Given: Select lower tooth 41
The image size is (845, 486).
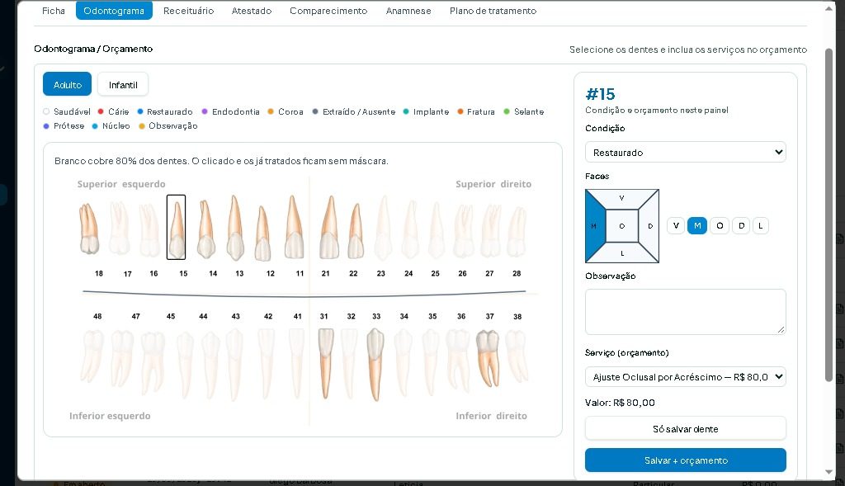Looking at the screenshot, I should point(296,363).
